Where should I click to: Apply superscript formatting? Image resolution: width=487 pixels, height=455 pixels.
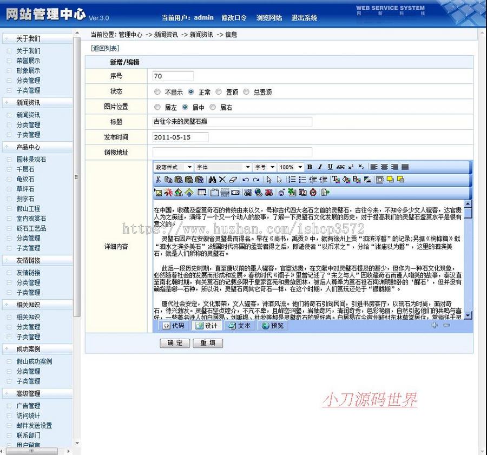tap(350, 167)
